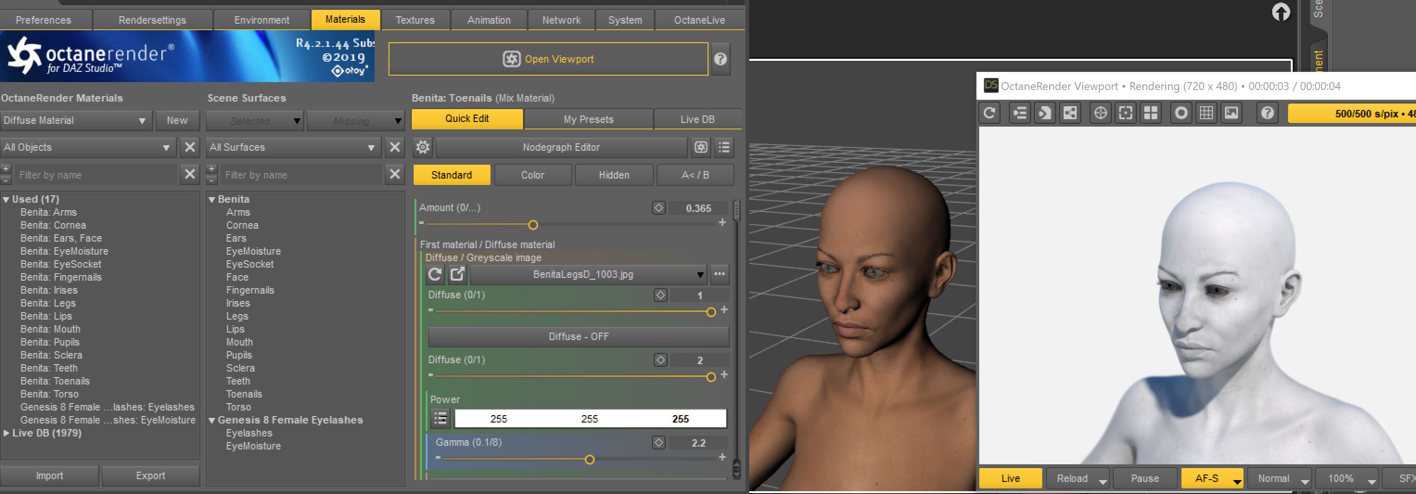This screenshot has height=494, width=1416.
Task: Clear the All Objects filter with X
Action: [x=190, y=147]
